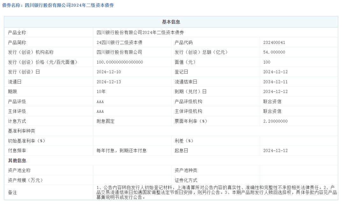The width and height of the screenshot is (344, 205).
Task: Click the 期限 label
Action: (12, 92)
